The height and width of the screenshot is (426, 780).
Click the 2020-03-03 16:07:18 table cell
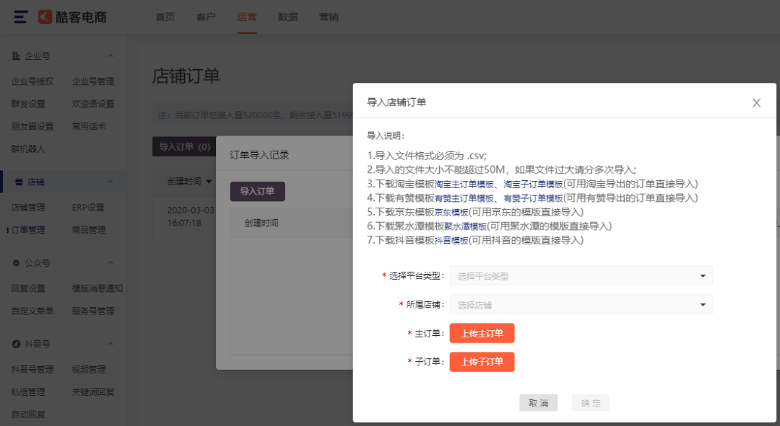pyautogui.click(x=191, y=216)
